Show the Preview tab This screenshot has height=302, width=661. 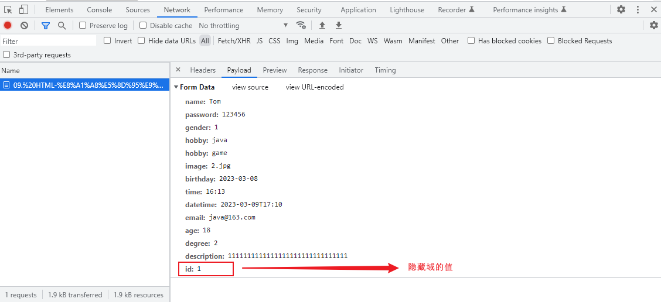(274, 70)
